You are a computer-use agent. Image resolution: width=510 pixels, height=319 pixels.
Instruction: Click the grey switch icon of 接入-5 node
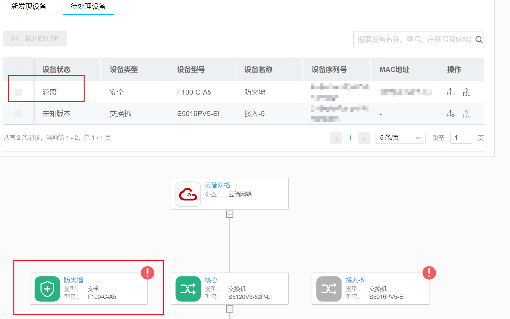tap(329, 289)
